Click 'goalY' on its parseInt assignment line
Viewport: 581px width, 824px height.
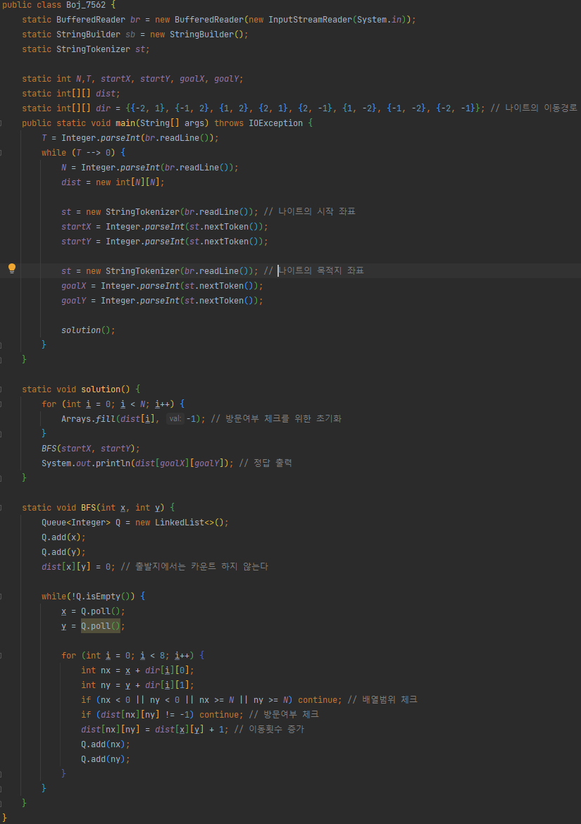coord(73,301)
